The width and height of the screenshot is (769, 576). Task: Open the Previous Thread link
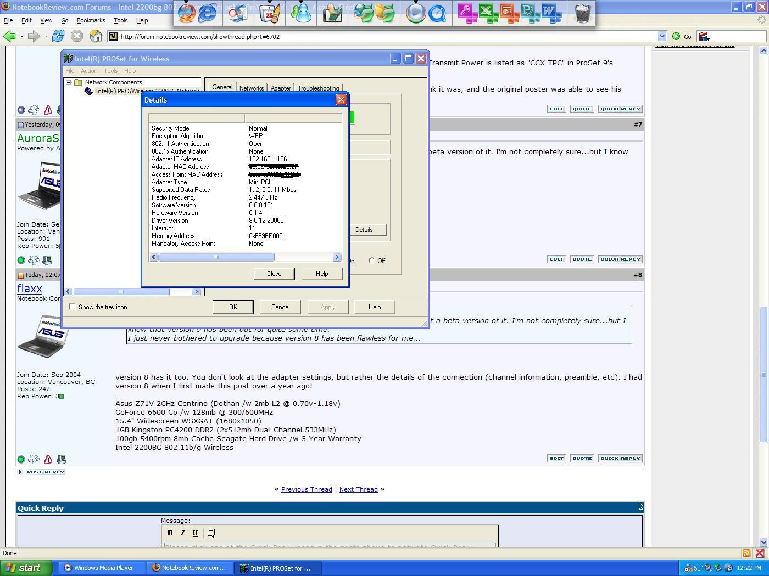click(x=307, y=489)
